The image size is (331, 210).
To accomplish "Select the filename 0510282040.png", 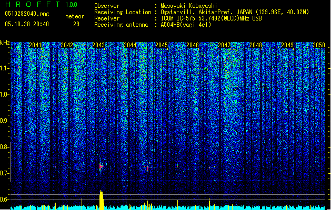I will (27, 14).
